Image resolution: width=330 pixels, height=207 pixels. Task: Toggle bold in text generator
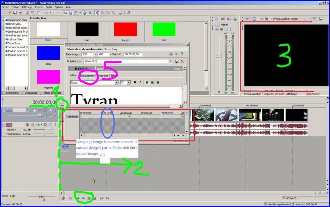coord(135,82)
